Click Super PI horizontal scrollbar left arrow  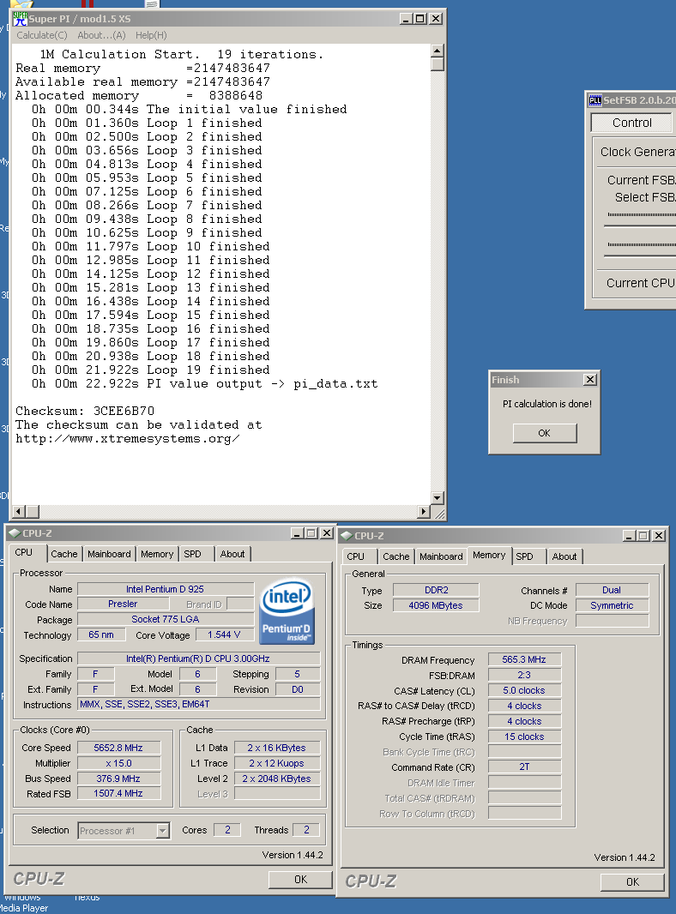[x=19, y=511]
